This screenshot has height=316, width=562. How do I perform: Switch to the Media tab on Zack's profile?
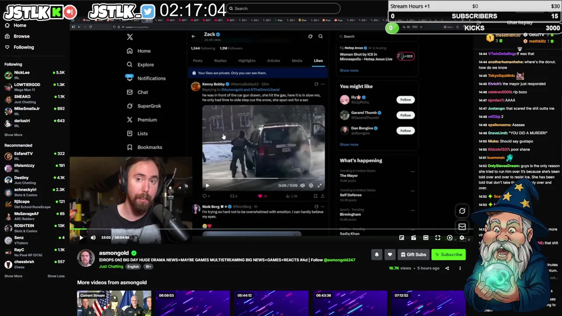pos(297,61)
